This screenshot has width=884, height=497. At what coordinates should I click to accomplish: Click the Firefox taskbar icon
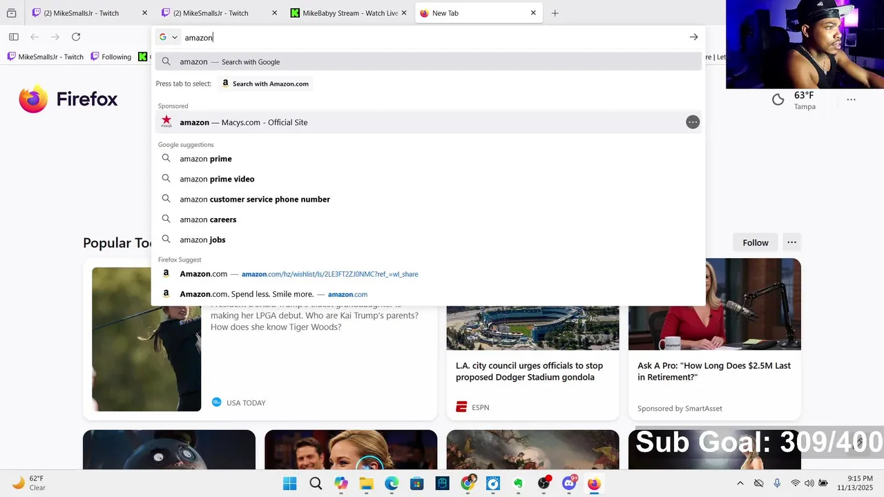click(x=594, y=483)
